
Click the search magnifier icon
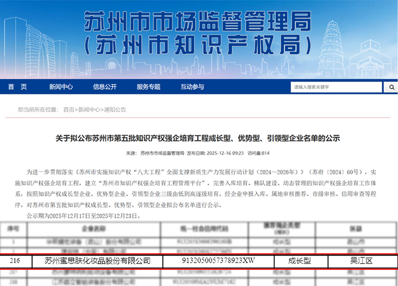(x=391, y=87)
